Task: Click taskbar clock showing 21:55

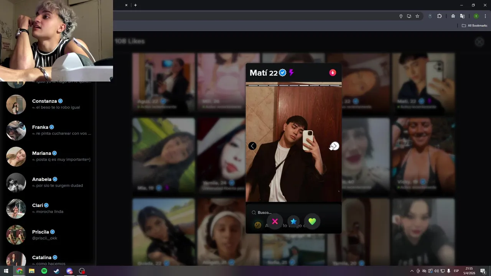Action: click(x=469, y=271)
